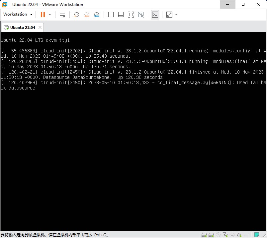Viewport: 267px width, 238px height.
Task: Minimize the VMware Workstation window
Action: [x=227, y=4]
